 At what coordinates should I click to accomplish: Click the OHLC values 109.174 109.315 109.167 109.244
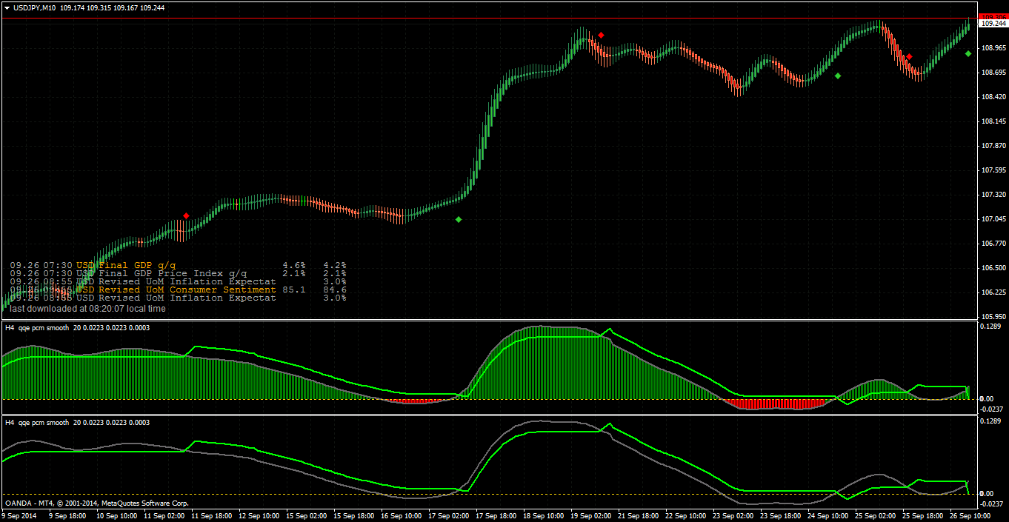[x=113, y=7]
